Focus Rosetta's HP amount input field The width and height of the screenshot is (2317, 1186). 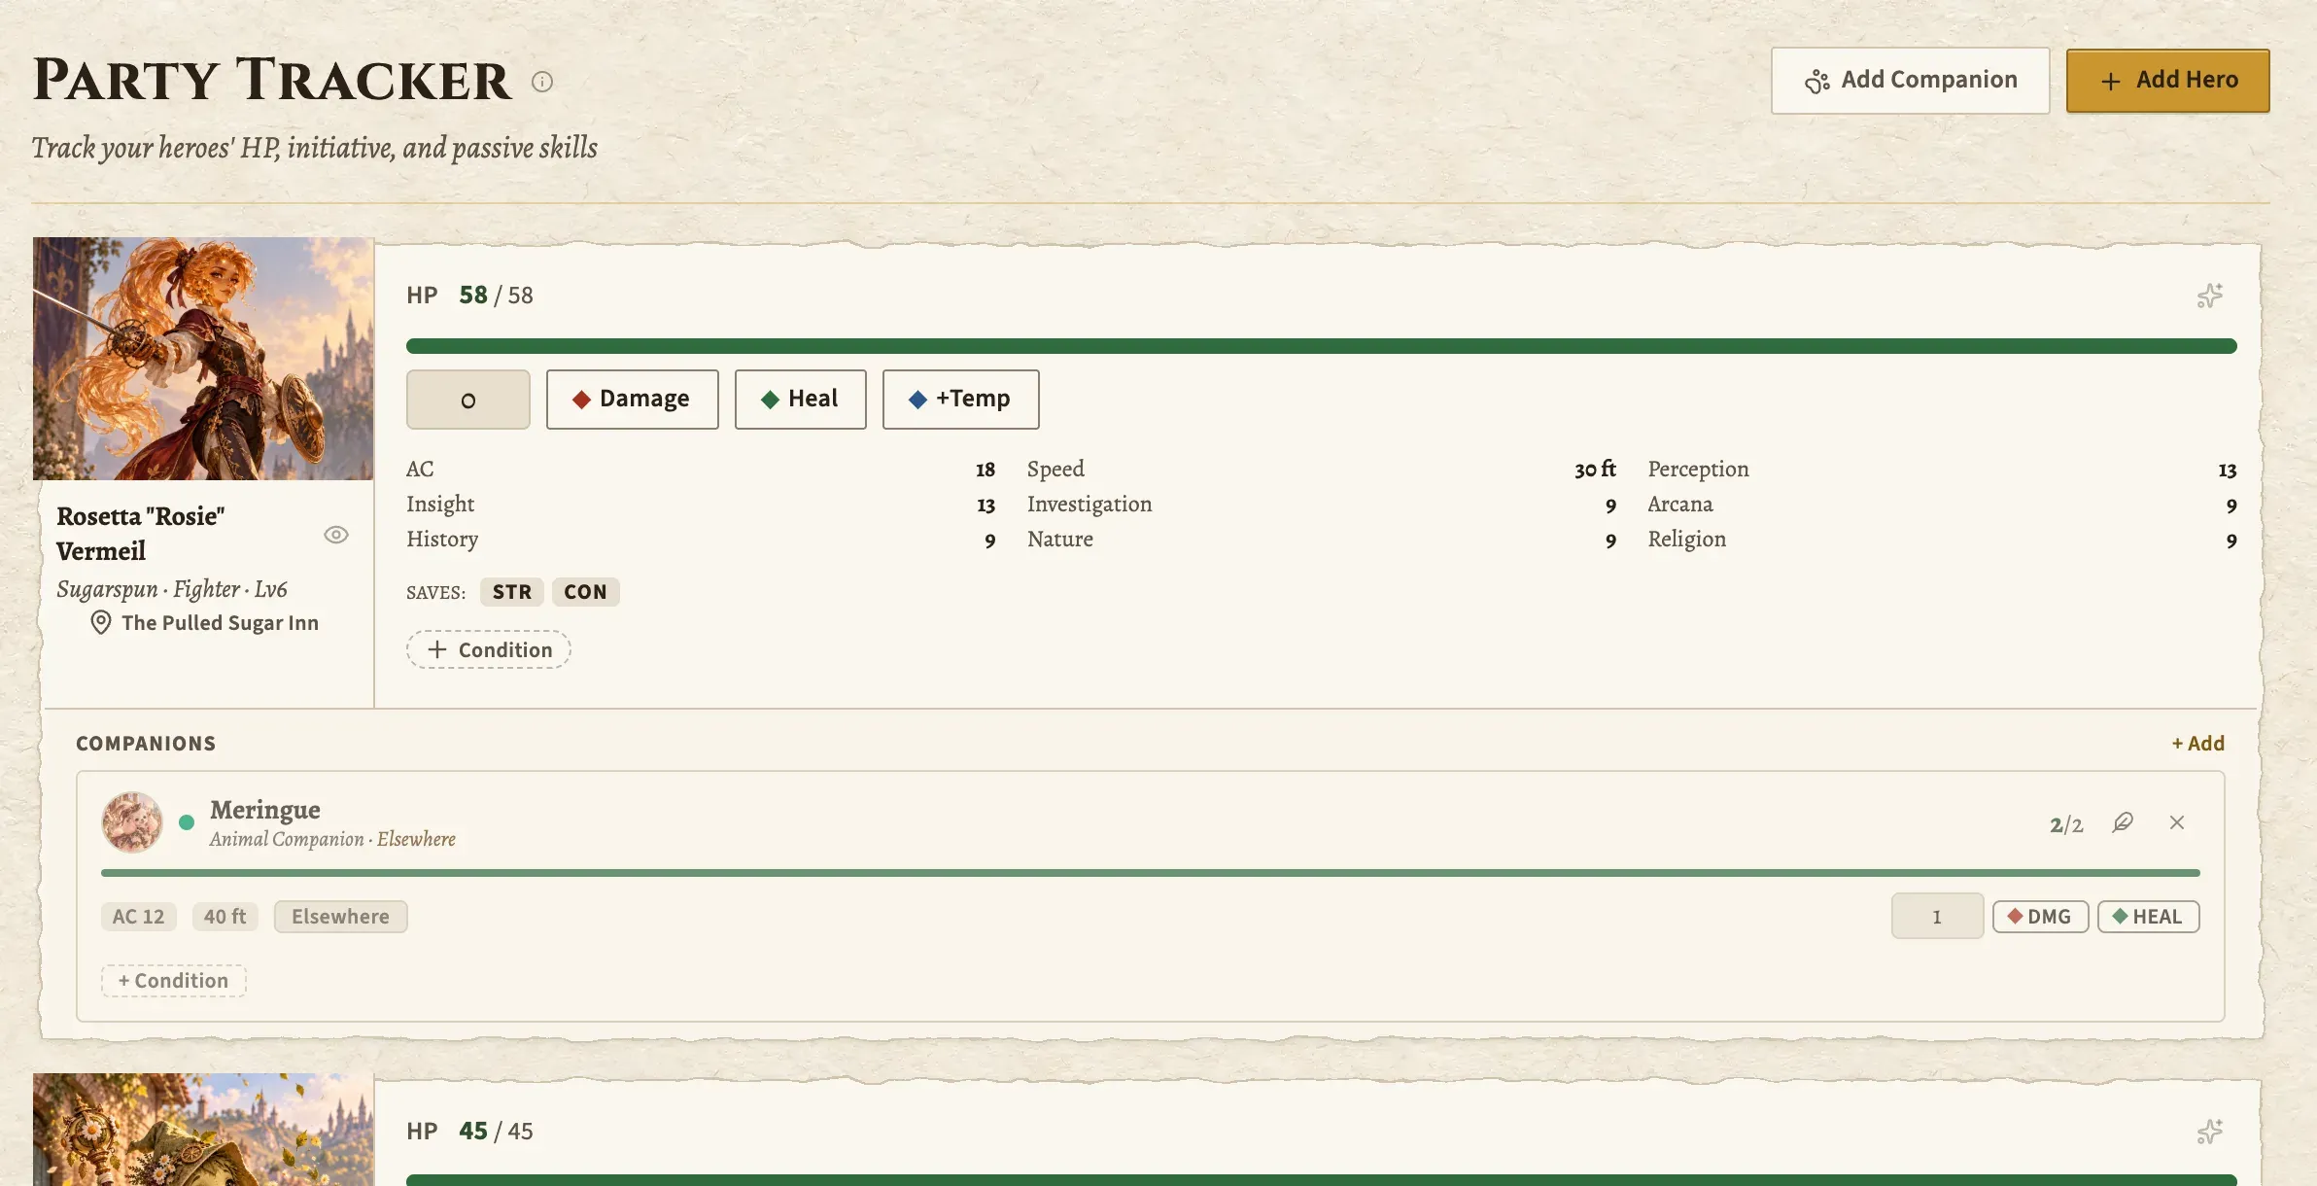click(x=467, y=400)
